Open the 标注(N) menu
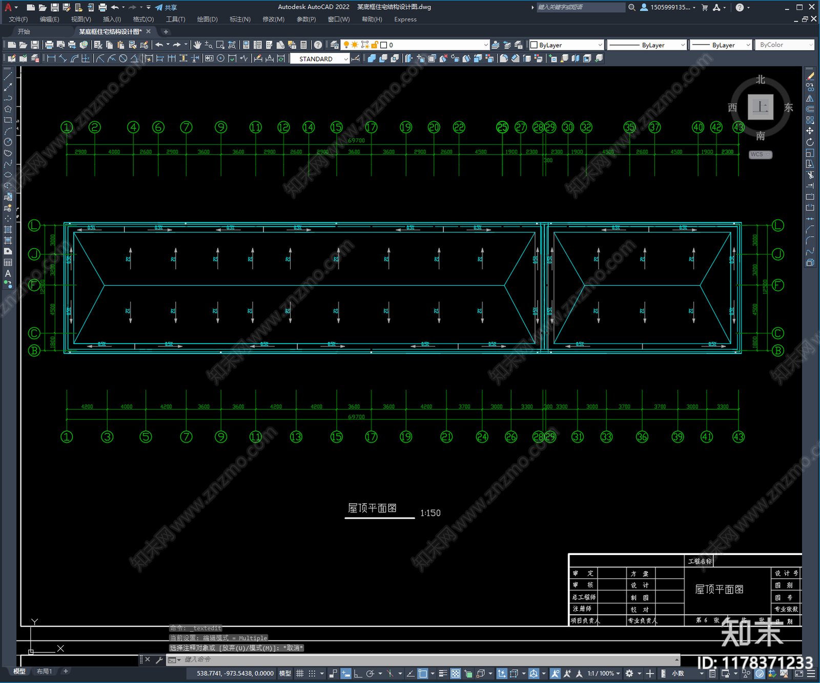Viewport: 820px width, 683px height. (240, 19)
